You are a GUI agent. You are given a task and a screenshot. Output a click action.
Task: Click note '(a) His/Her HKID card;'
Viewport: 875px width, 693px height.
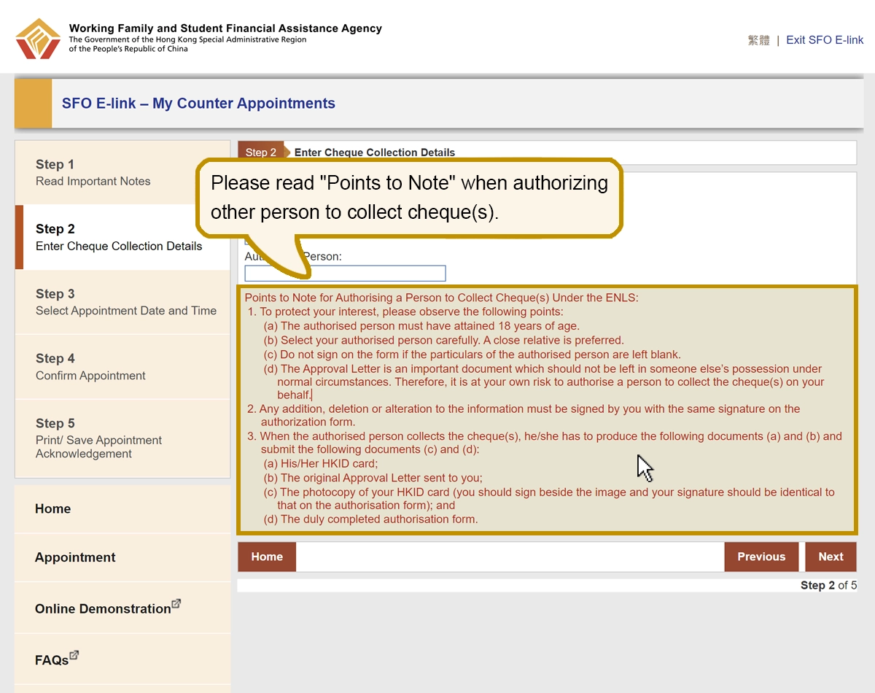coord(321,463)
